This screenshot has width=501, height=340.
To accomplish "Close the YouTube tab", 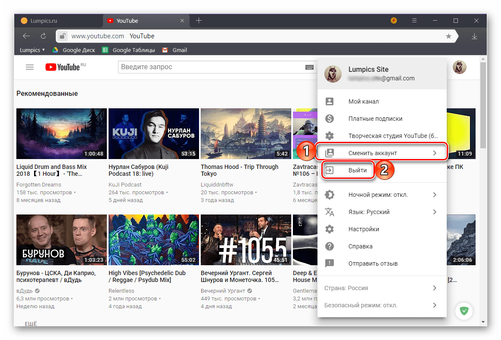I will point(182,21).
